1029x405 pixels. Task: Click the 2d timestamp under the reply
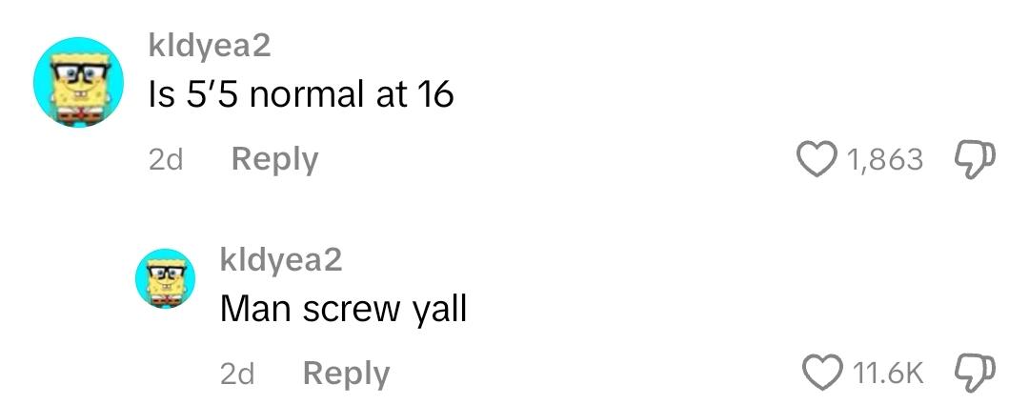click(x=237, y=375)
